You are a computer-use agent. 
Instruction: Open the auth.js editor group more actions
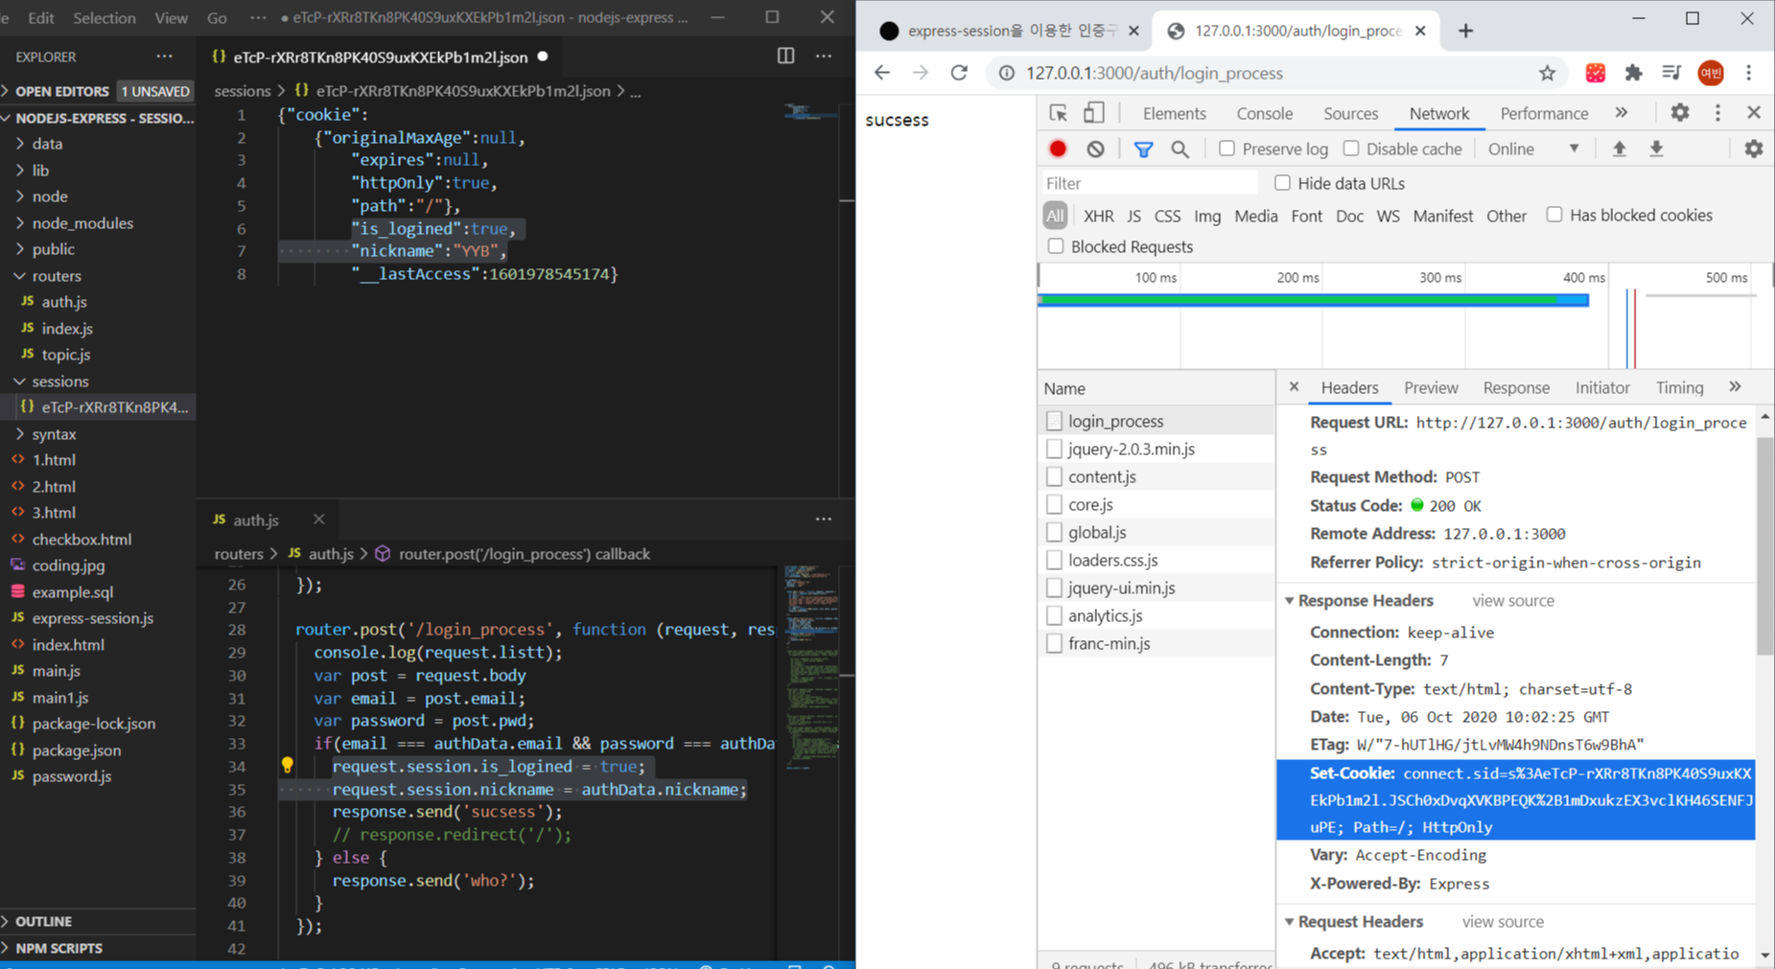(x=824, y=519)
